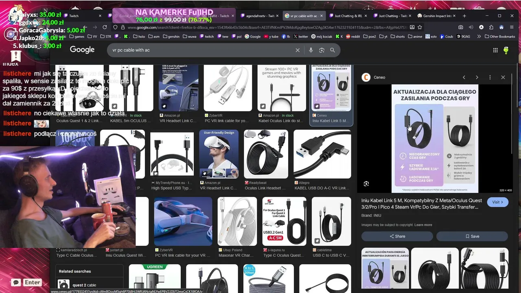Open the Learn more copyright link

coord(423,225)
